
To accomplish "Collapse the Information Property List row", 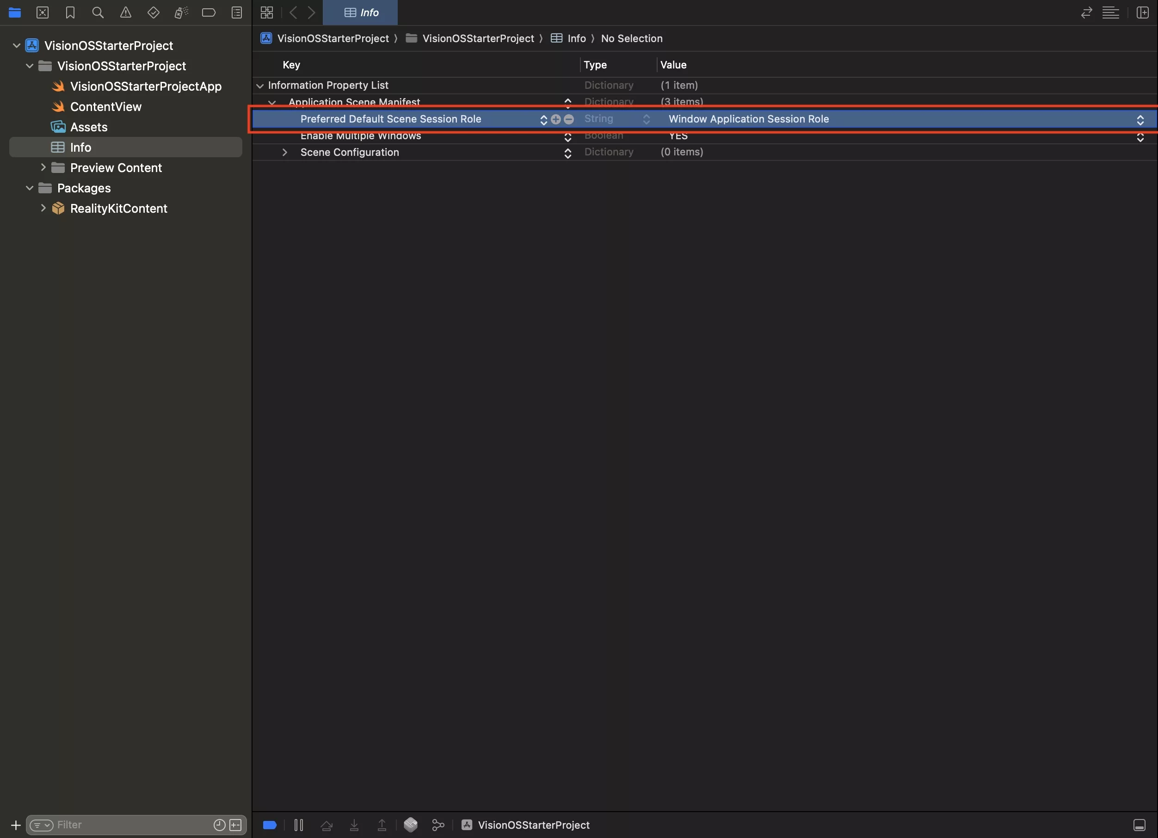I will point(260,86).
